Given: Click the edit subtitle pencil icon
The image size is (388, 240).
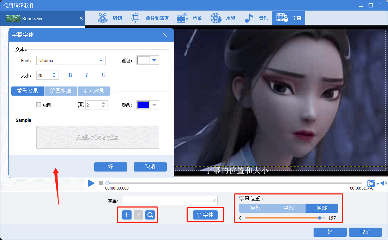Looking at the screenshot, I should [138, 215].
